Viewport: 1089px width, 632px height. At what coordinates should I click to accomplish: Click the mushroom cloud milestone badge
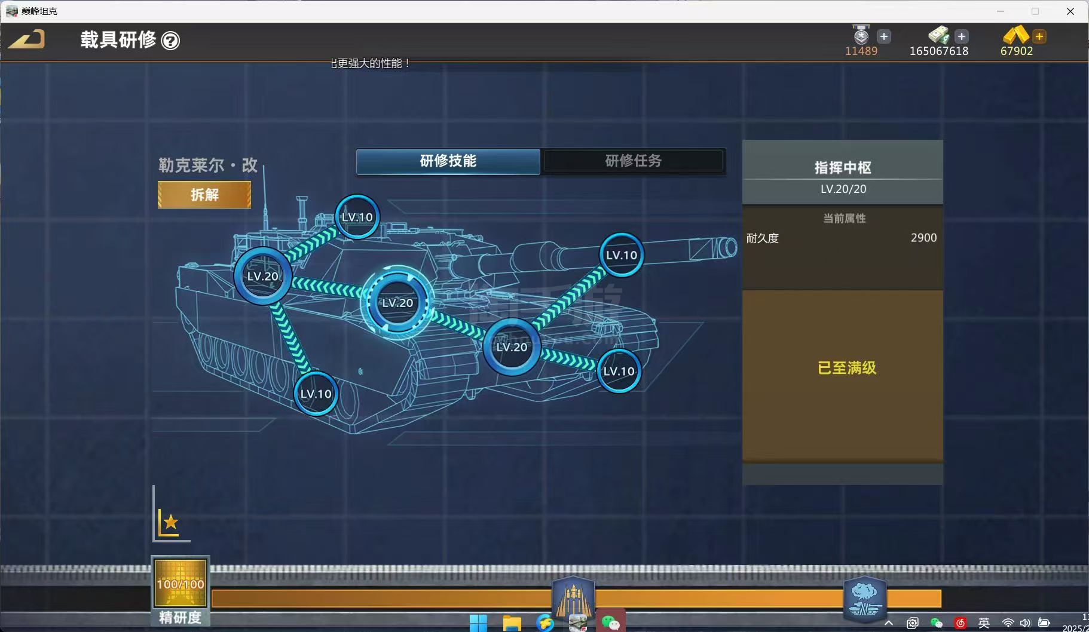[x=864, y=599]
